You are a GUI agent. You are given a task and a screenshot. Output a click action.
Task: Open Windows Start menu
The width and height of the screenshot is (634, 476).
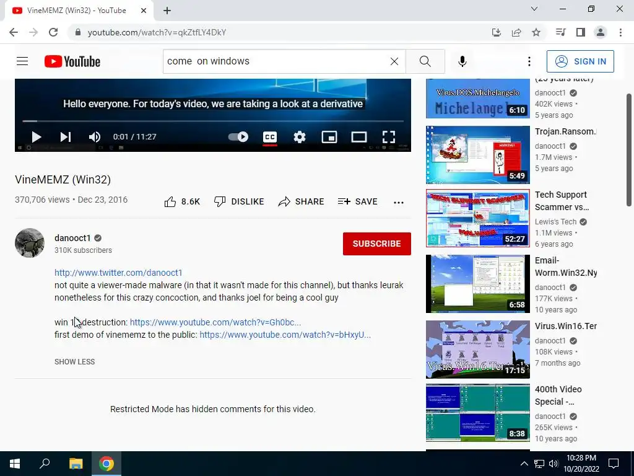[15, 464]
